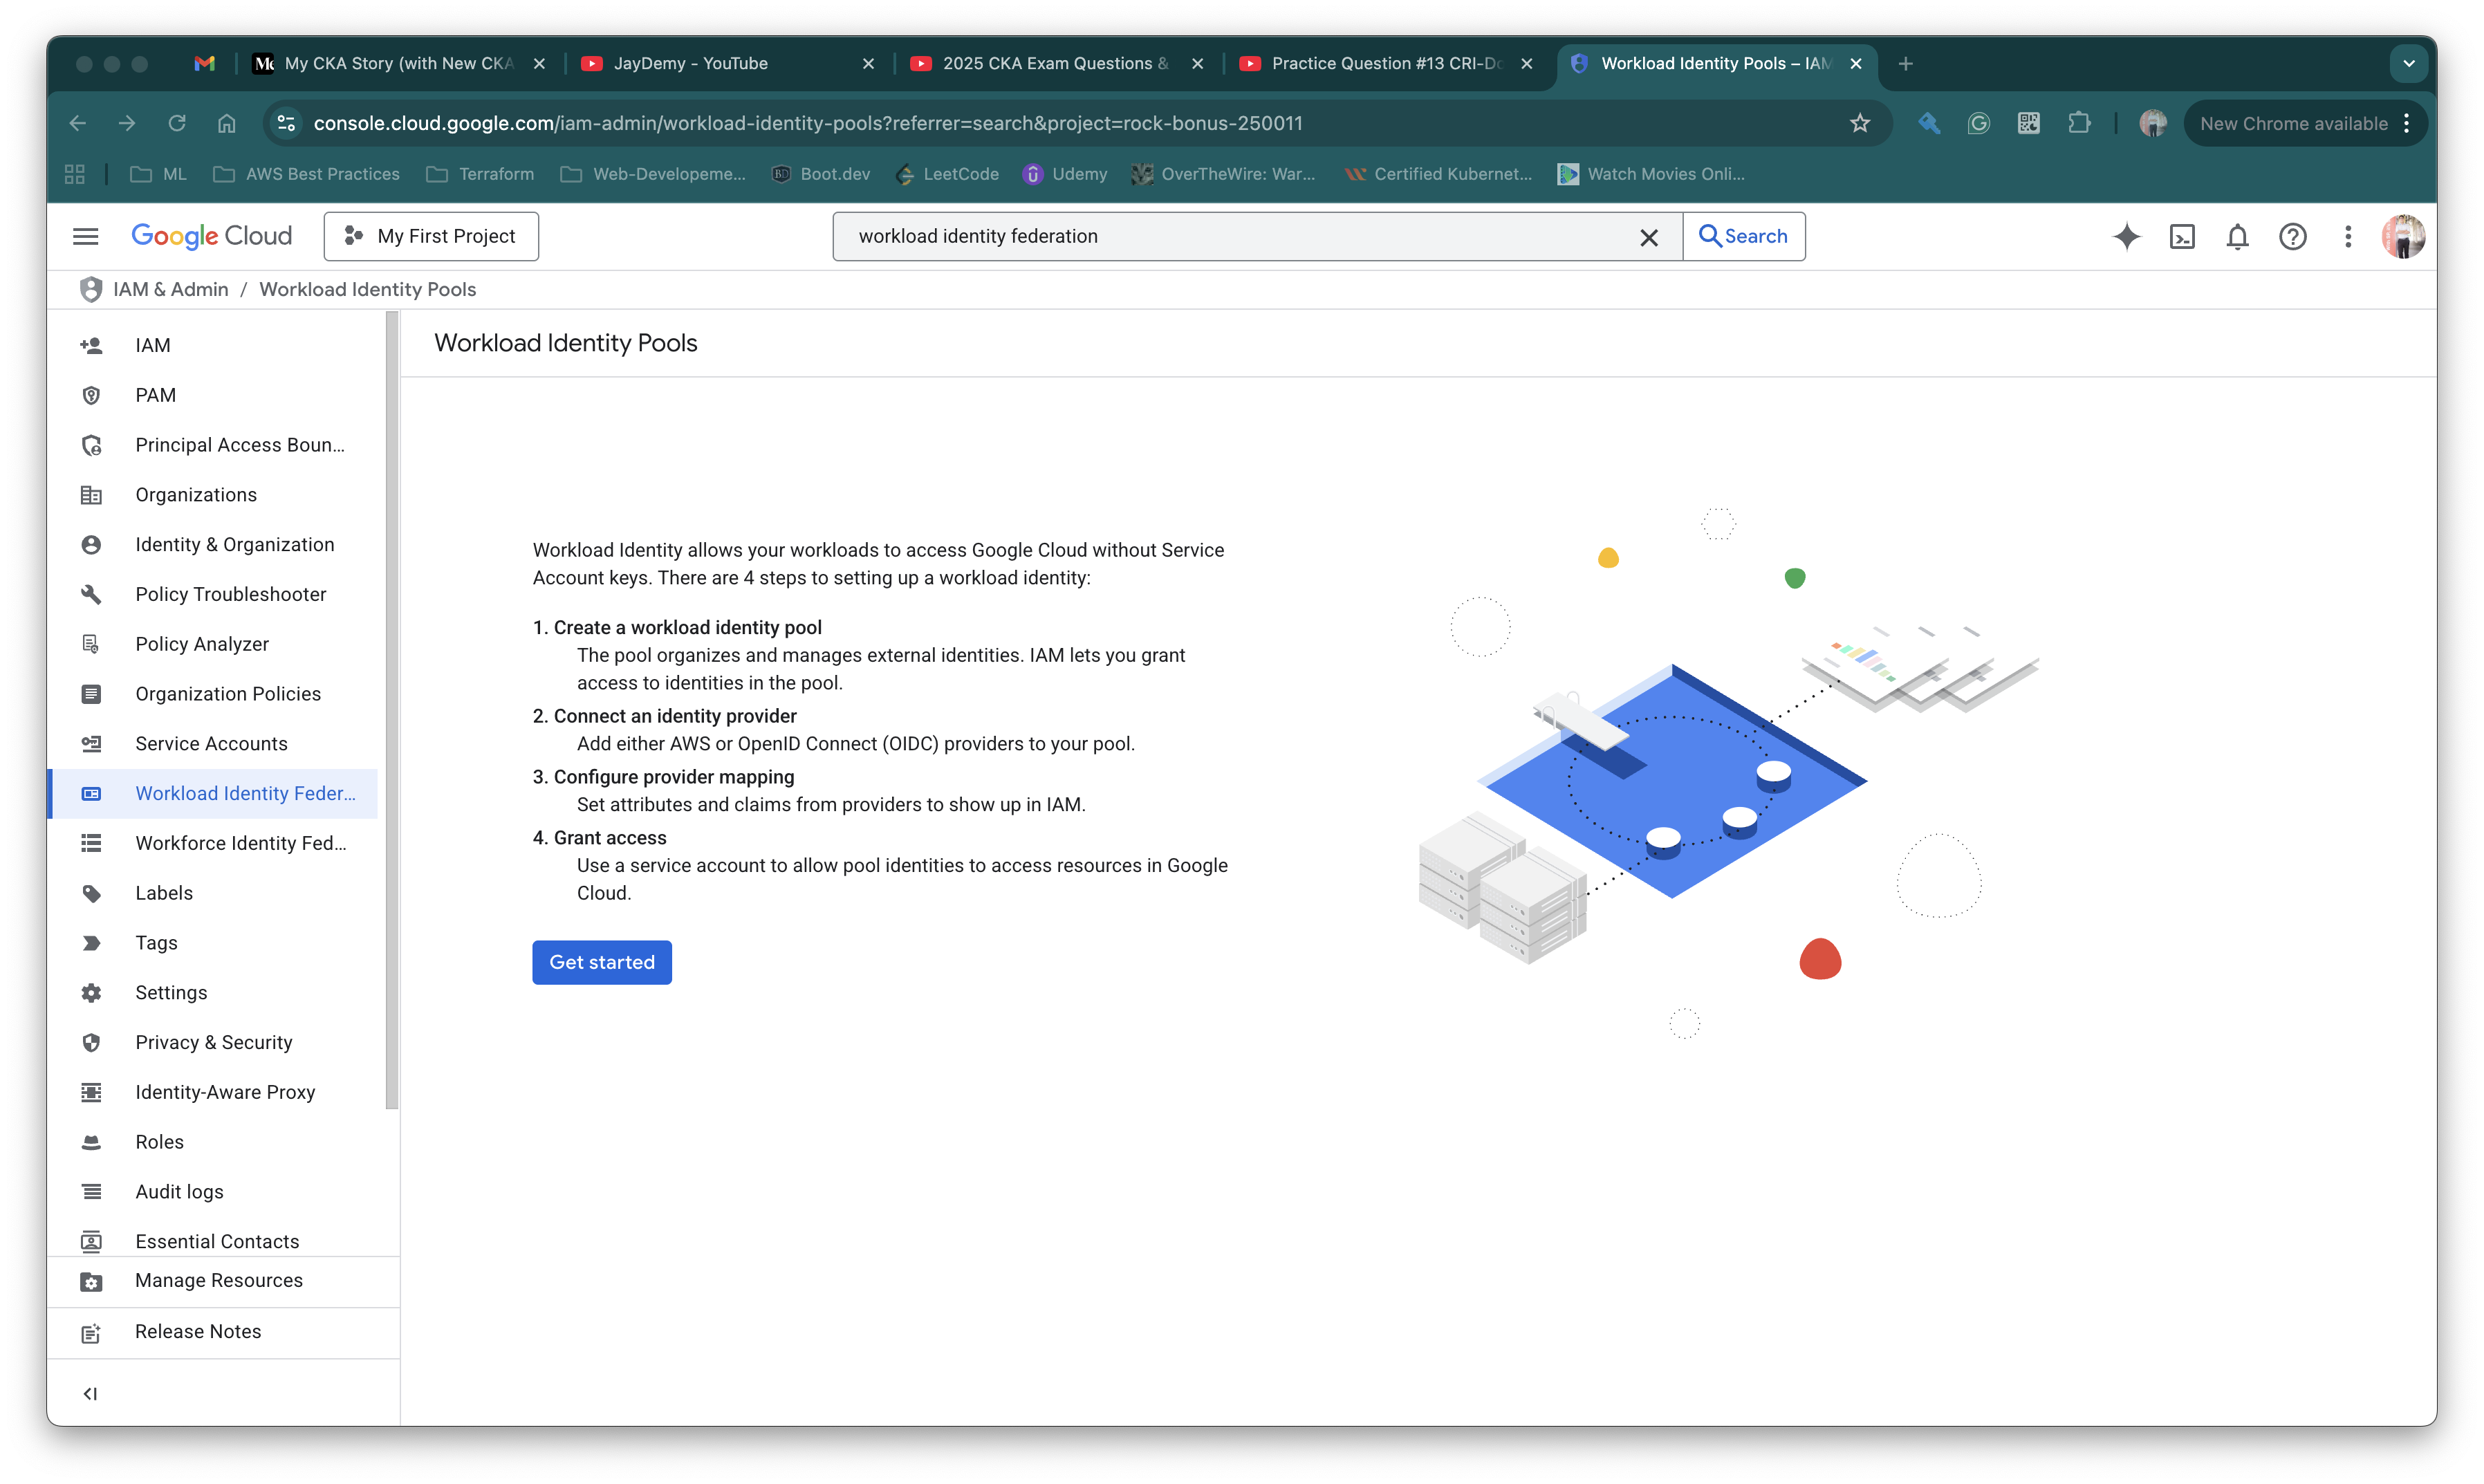Open Roles in the sidebar
Viewport: 2484px width, 1484px height.
pos(213,1141)
